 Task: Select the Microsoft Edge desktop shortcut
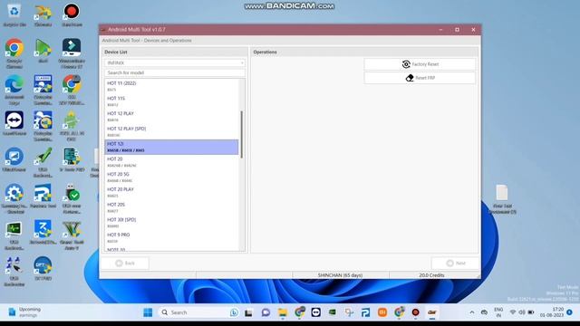click(x=14, y=91)
